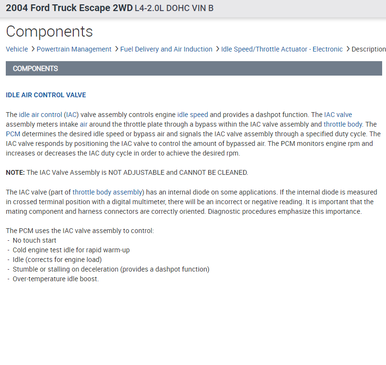The height and width of the screenshot is (365, 386).
Task: Open the "throttle body" link
Action: coord(343,124)
